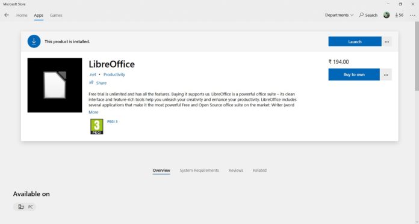Click the LibreOffice app logo thumbnail

pos(55,85)
